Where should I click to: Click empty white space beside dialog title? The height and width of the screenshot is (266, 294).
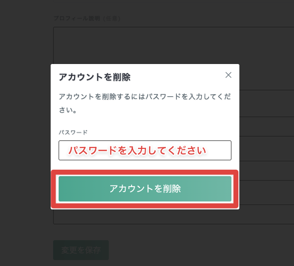pyautogui.click(x=177, y=77)
